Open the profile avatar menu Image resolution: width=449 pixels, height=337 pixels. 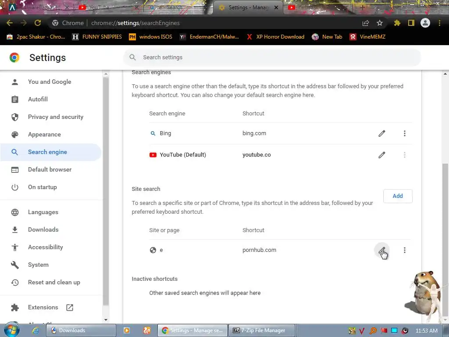[x=425, y=23]
